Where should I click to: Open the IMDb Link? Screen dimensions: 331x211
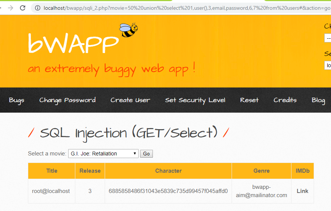(x=302, y=191)
